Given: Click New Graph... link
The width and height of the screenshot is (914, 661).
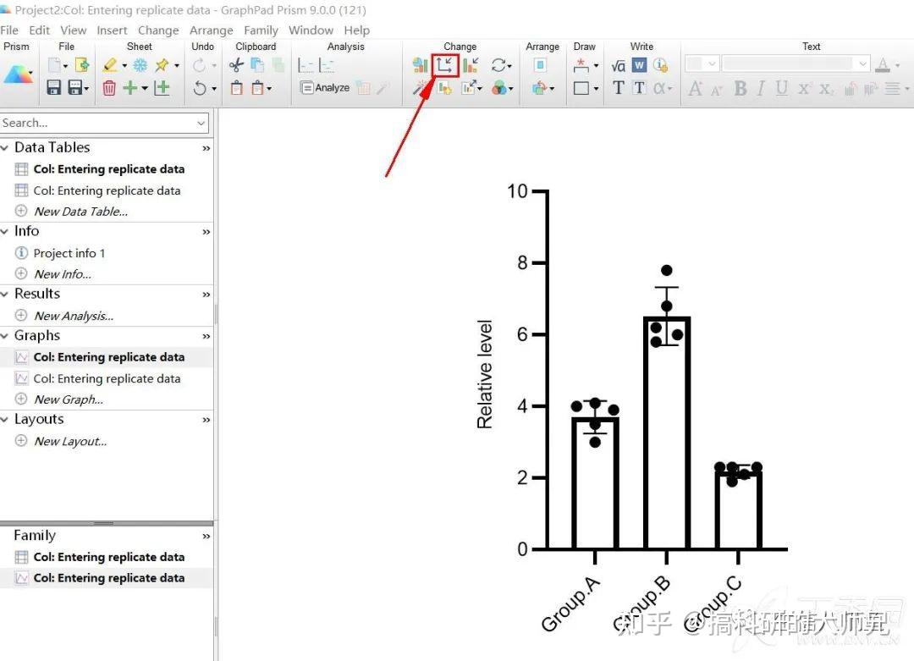Looking at the screenshot, I should pos(69,399).
